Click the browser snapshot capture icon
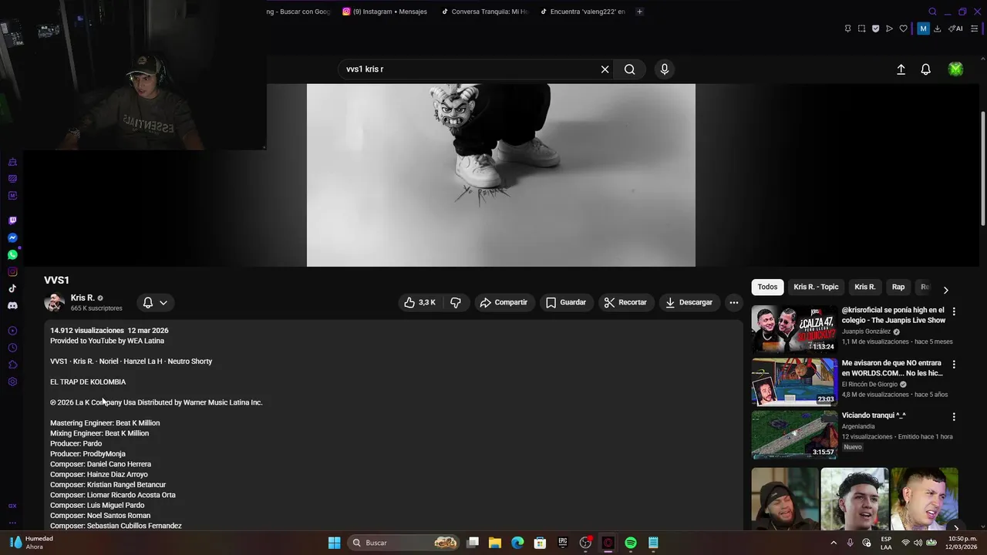Image resolution: width=987 pixels, height=555 pixels. [x=861, y=29]
